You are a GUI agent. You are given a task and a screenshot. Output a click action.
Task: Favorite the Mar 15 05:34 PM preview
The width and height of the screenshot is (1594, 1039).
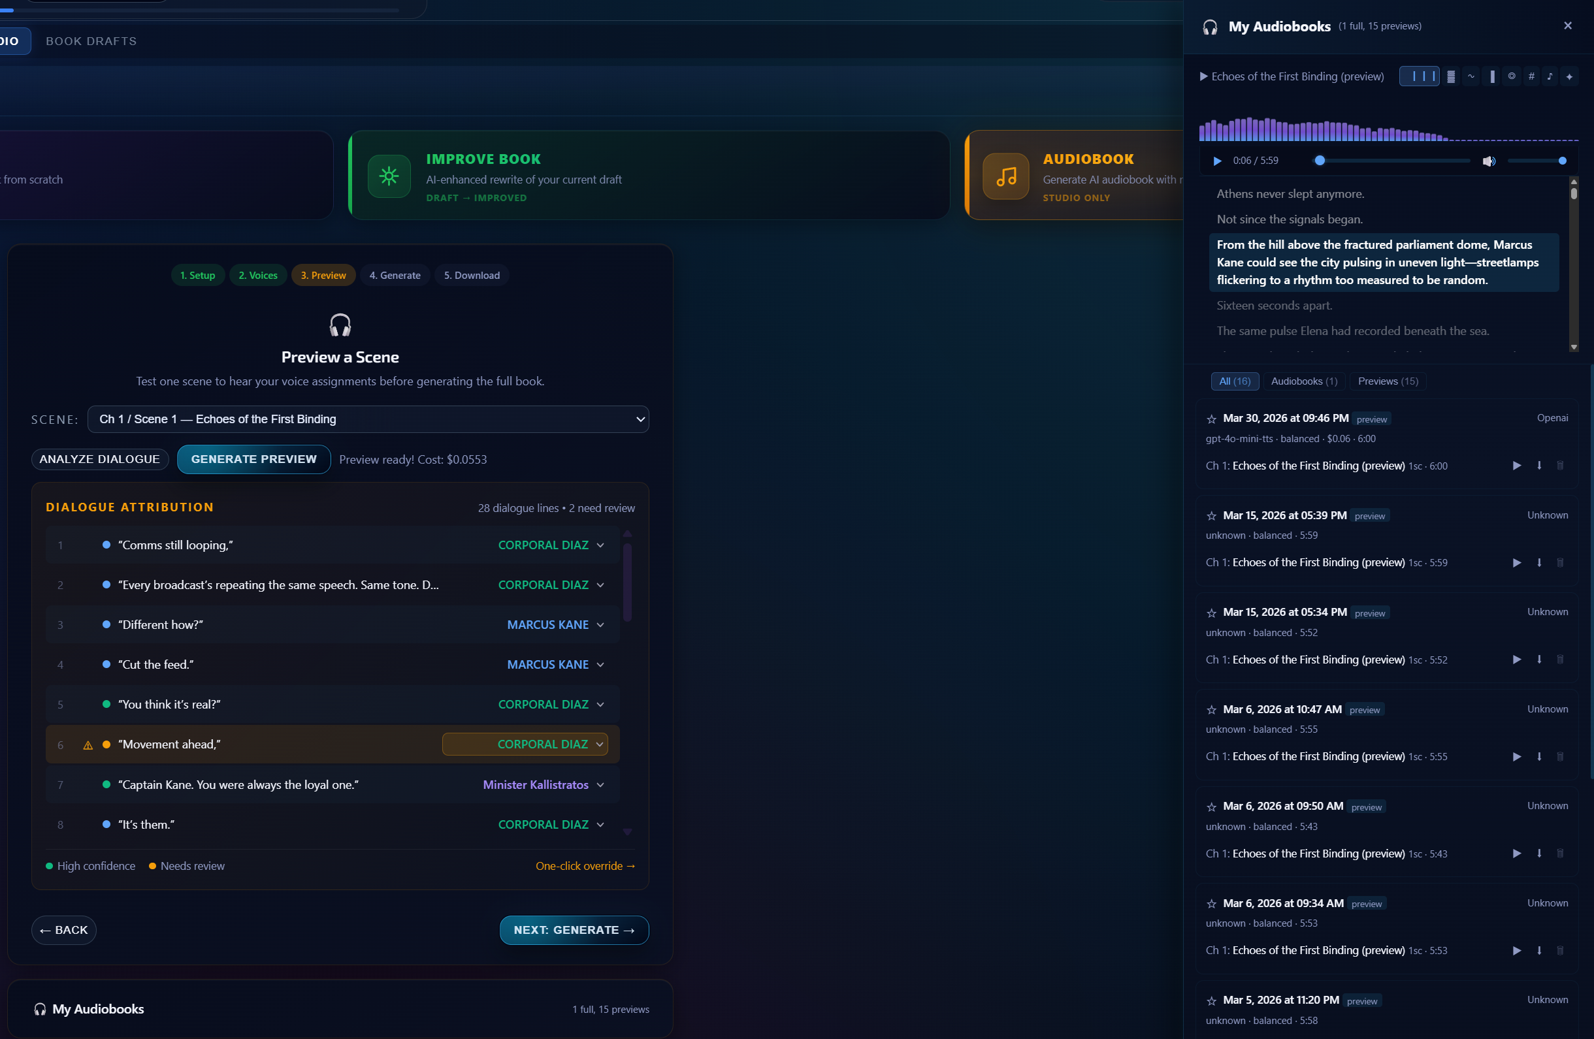[1211, 613]
